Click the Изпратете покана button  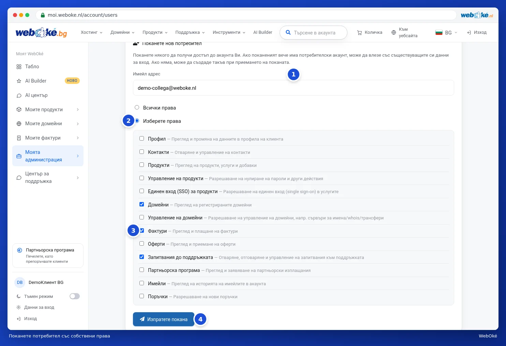(x=164, y=319)
